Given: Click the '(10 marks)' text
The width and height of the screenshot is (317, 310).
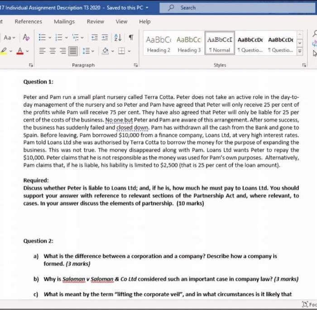Looking at the screenshot, I should 190,203.
